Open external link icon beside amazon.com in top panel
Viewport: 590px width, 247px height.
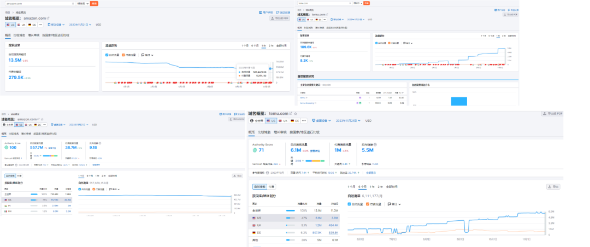(x=48, y=17)
